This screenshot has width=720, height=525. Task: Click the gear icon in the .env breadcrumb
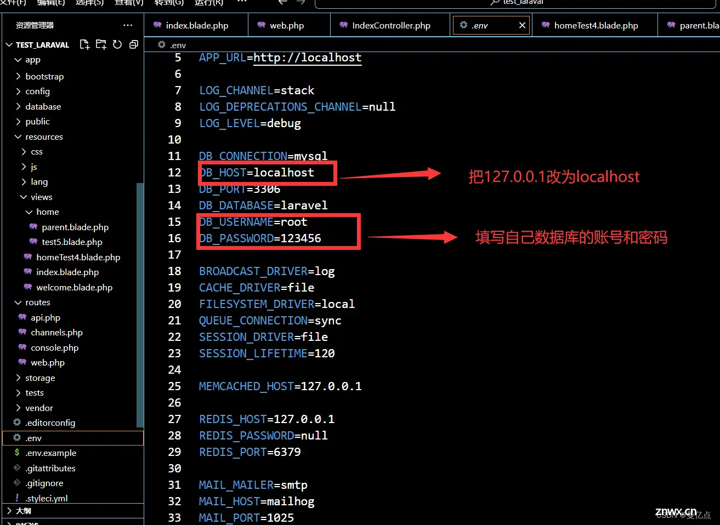pos(161,44)
